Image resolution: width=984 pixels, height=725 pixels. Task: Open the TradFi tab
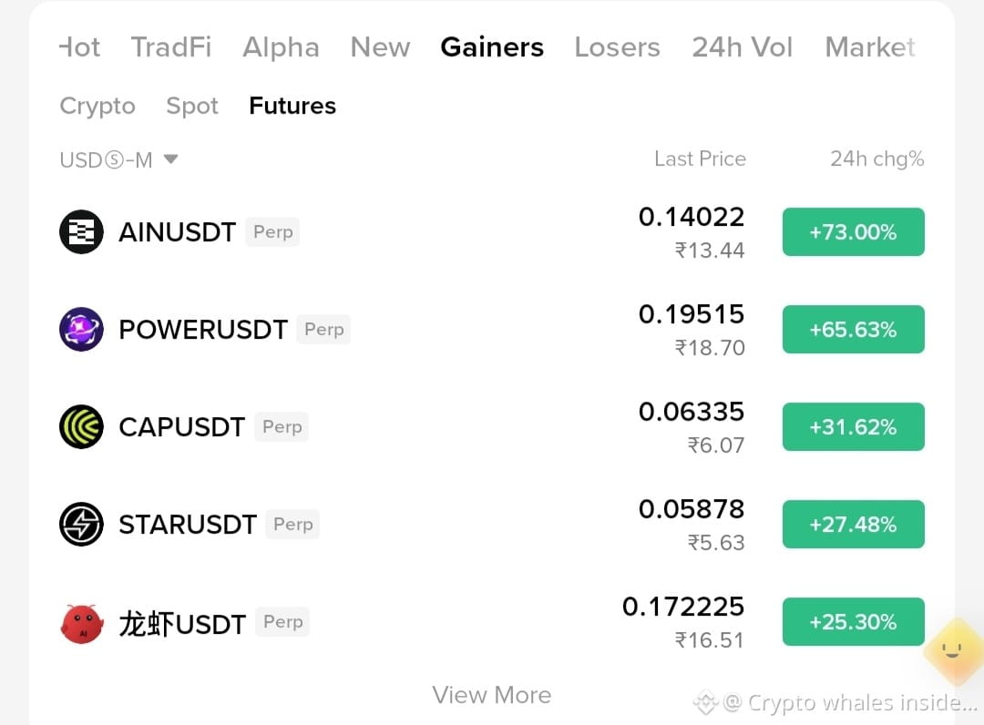pyautogui.click(x=171, y=47)
